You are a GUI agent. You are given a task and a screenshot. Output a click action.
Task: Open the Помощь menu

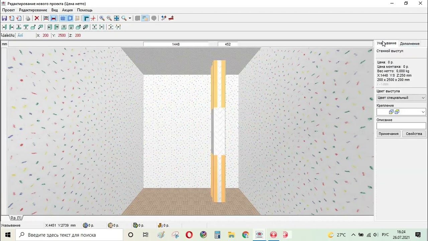coord(85,10)
